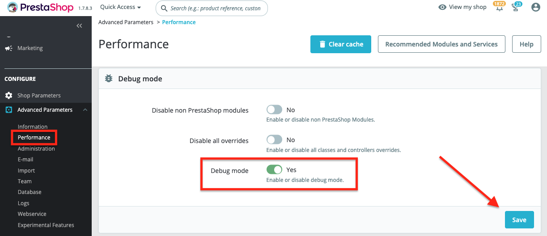
Task: Click the eye icon beside View my shop
Action: tap(442, 7)
